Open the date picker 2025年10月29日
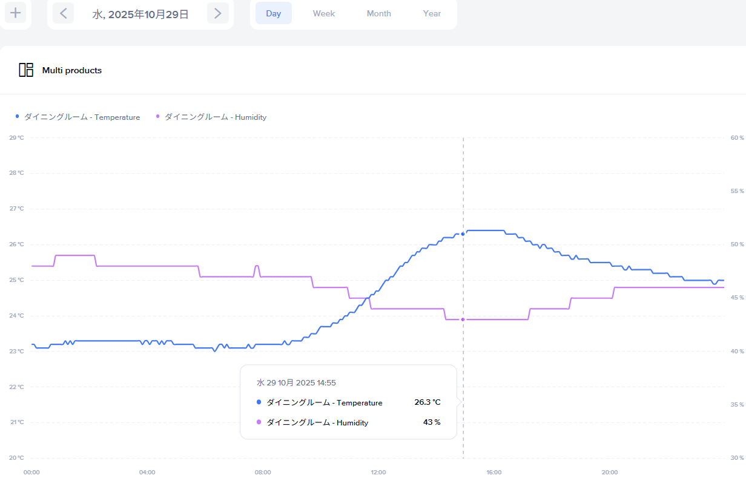The height and width of the screenshot is (478, 746). tap(140, 14)
